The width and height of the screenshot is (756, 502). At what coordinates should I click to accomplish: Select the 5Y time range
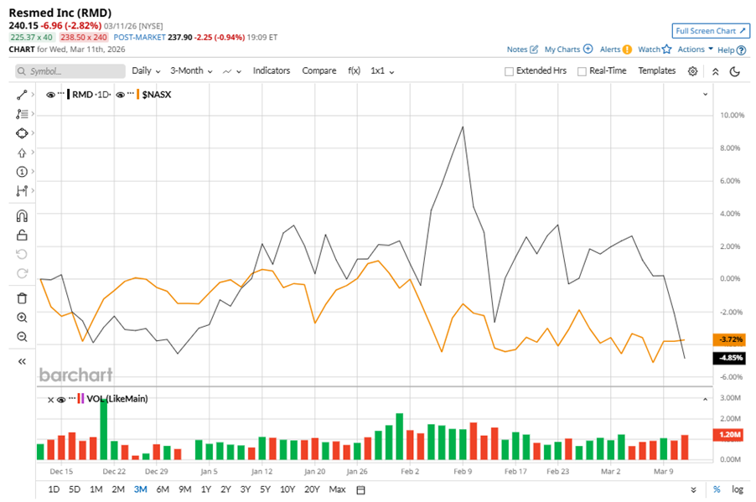coord(265,489)
